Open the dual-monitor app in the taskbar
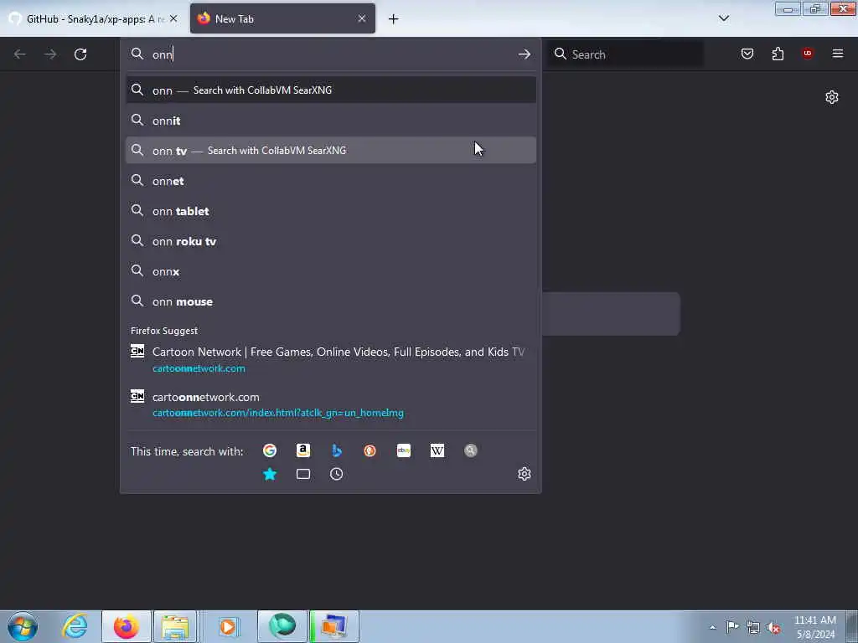 click(x=334, y=626)
